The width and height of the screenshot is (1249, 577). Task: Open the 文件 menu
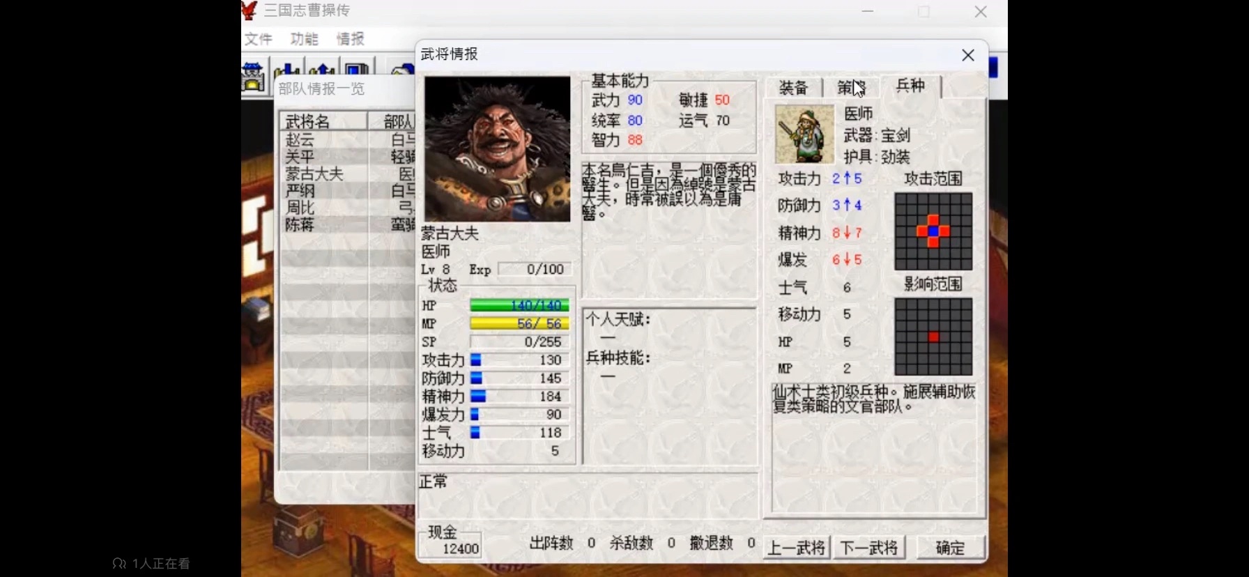point(258,39)
